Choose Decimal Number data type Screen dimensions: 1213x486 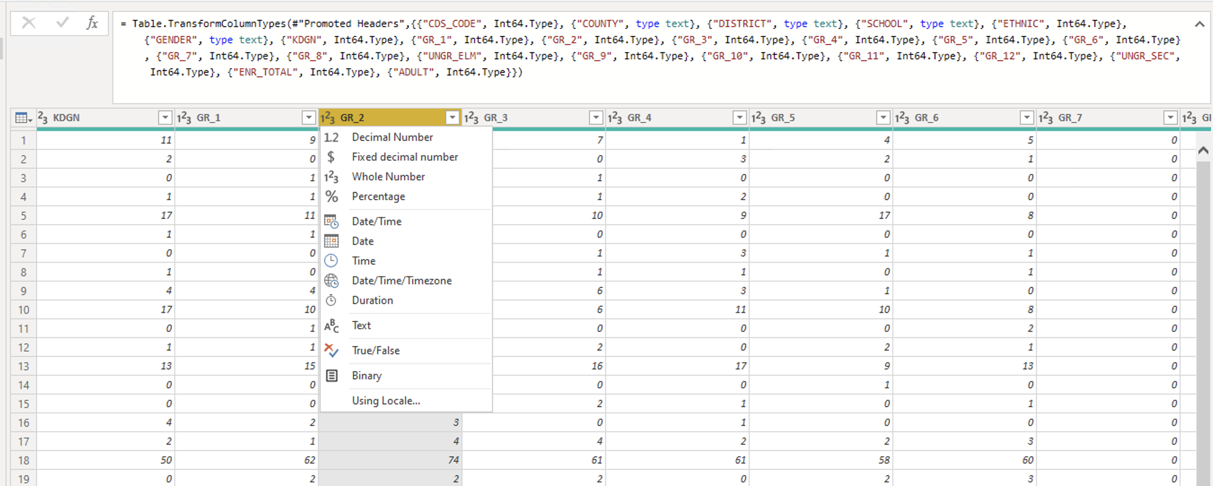(392, 137)
